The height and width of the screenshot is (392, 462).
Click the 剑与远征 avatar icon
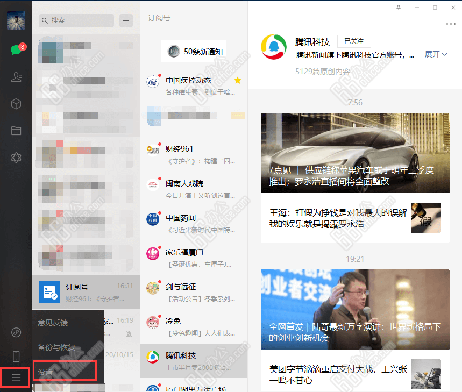click(x=153, y=288)
